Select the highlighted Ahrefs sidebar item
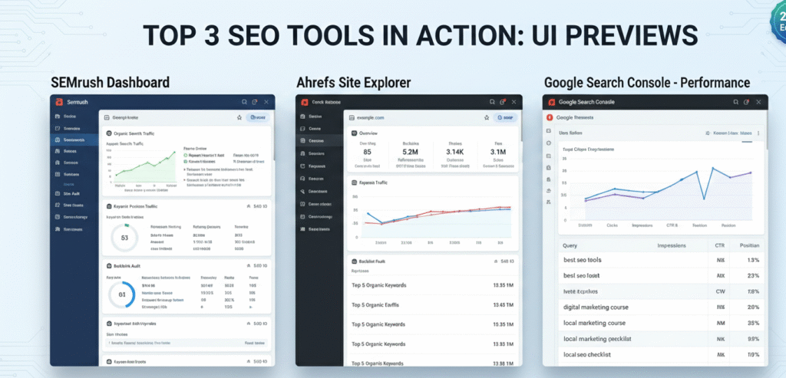 pos(319,140)
